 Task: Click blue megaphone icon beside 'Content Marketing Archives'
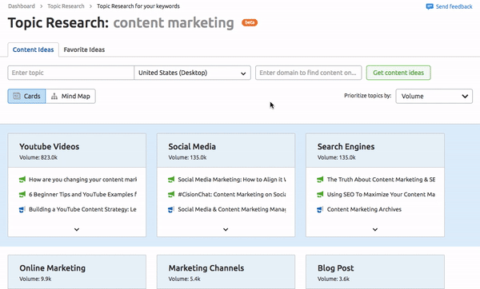click(x=320, y=209)
